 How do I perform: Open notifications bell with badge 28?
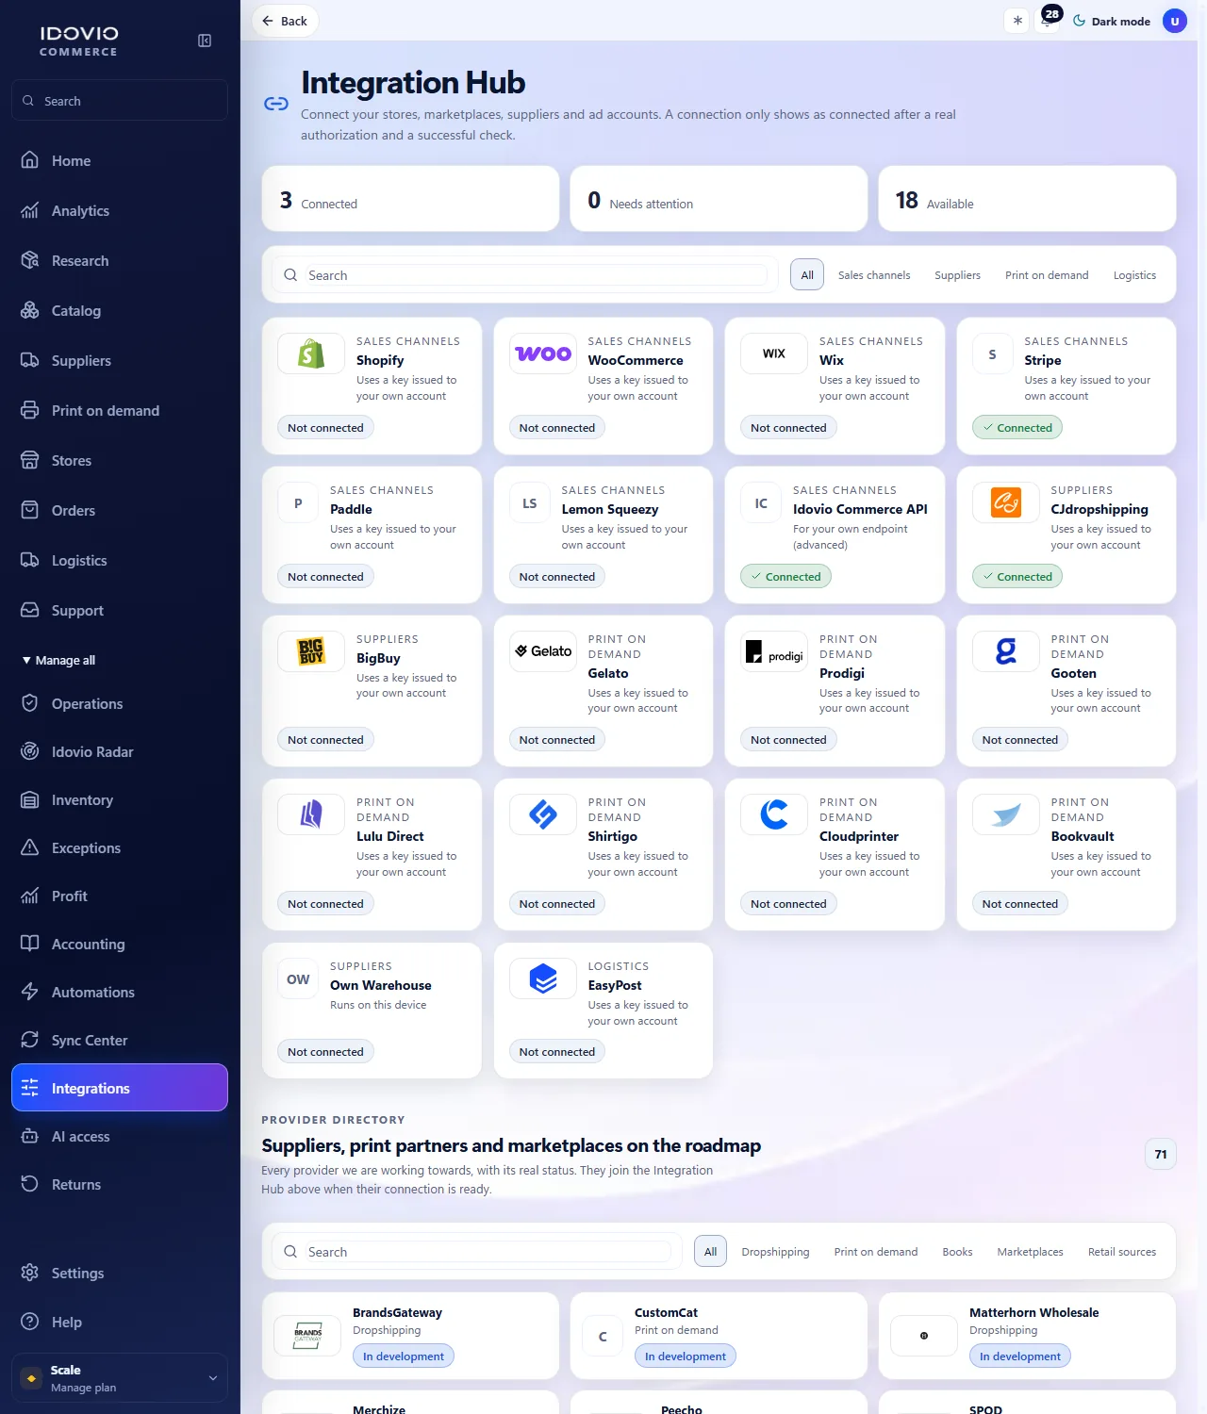(x=1048, y=20)
